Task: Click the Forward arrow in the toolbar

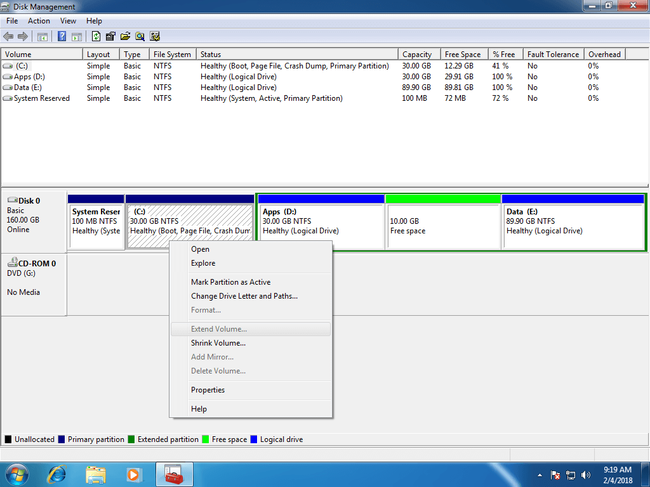Action: [23, 36]
